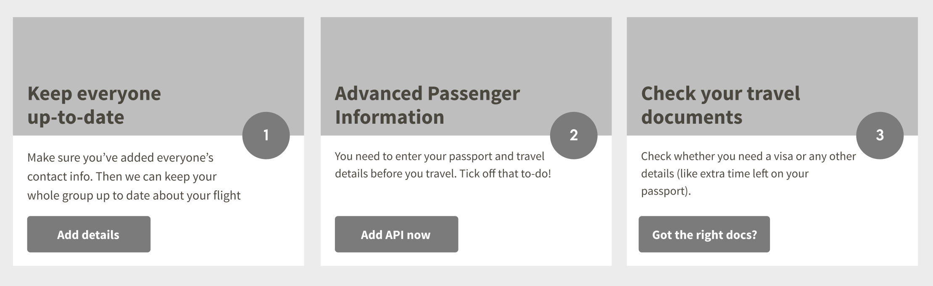Open the 'Got the right docs?' button
Screen dimensions: 933x286
704,234
